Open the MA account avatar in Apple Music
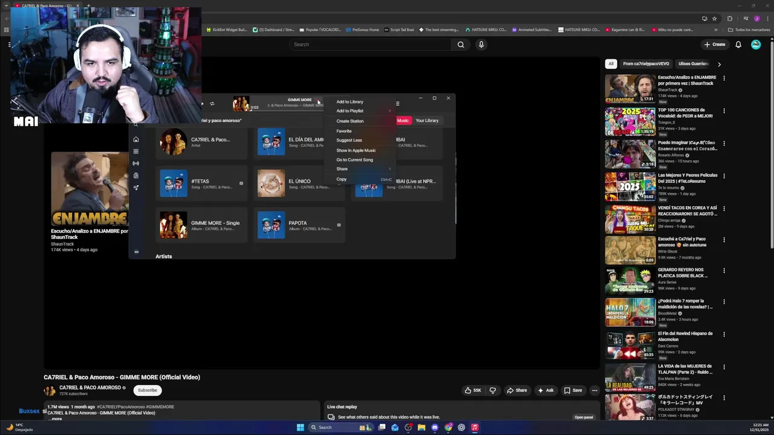774x435 pixels. 136,252
